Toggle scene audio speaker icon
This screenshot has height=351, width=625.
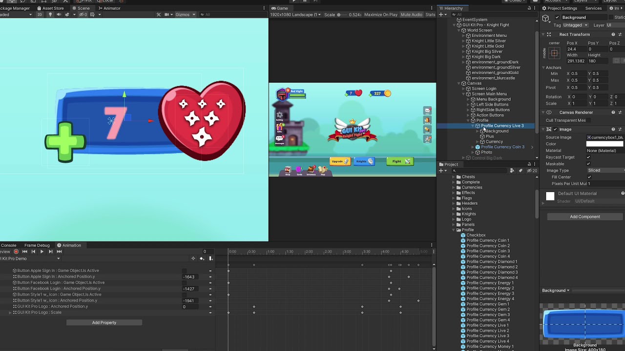(59, 15)
